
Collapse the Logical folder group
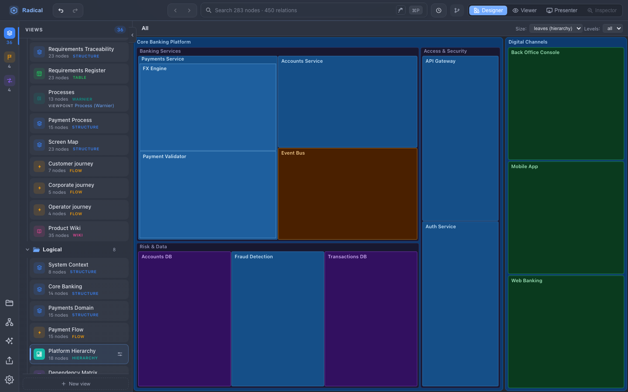(x=27, y=250)
